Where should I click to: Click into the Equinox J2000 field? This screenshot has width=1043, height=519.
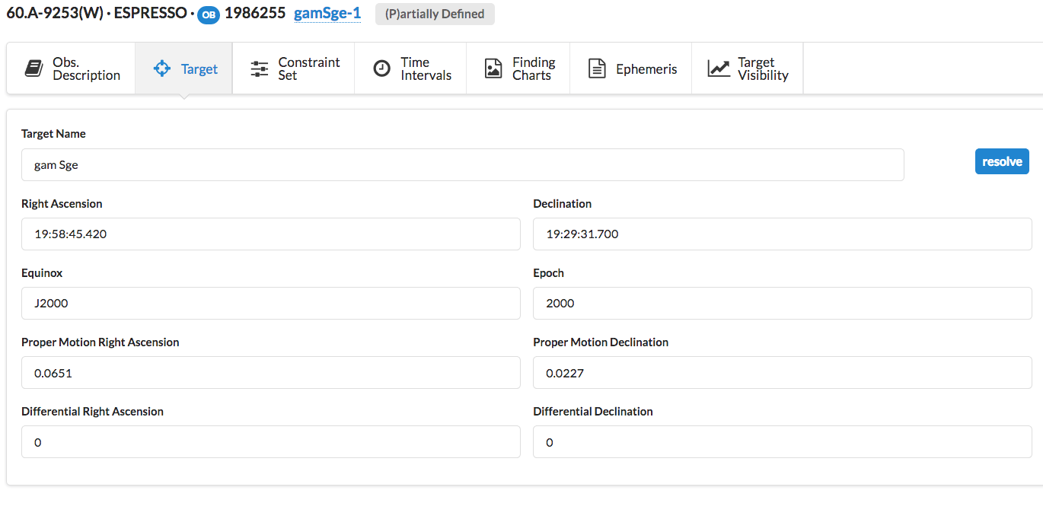coord(270,303)
